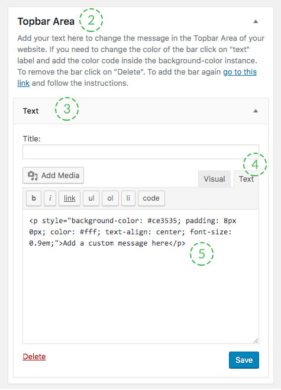Click inside the HTML message text area
This screenshot has width=281, height=390.
pyautogui.click(x=141, y=276)
